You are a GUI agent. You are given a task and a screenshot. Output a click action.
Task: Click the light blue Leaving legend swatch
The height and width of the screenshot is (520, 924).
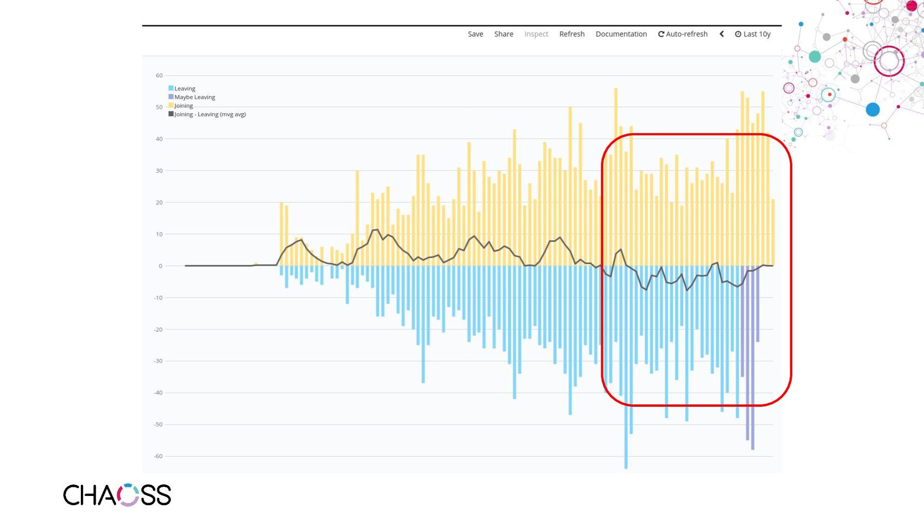point(171,88)
